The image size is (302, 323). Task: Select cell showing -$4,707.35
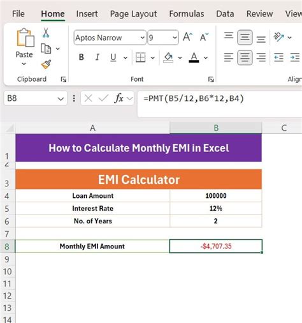(x=216, y=246)
